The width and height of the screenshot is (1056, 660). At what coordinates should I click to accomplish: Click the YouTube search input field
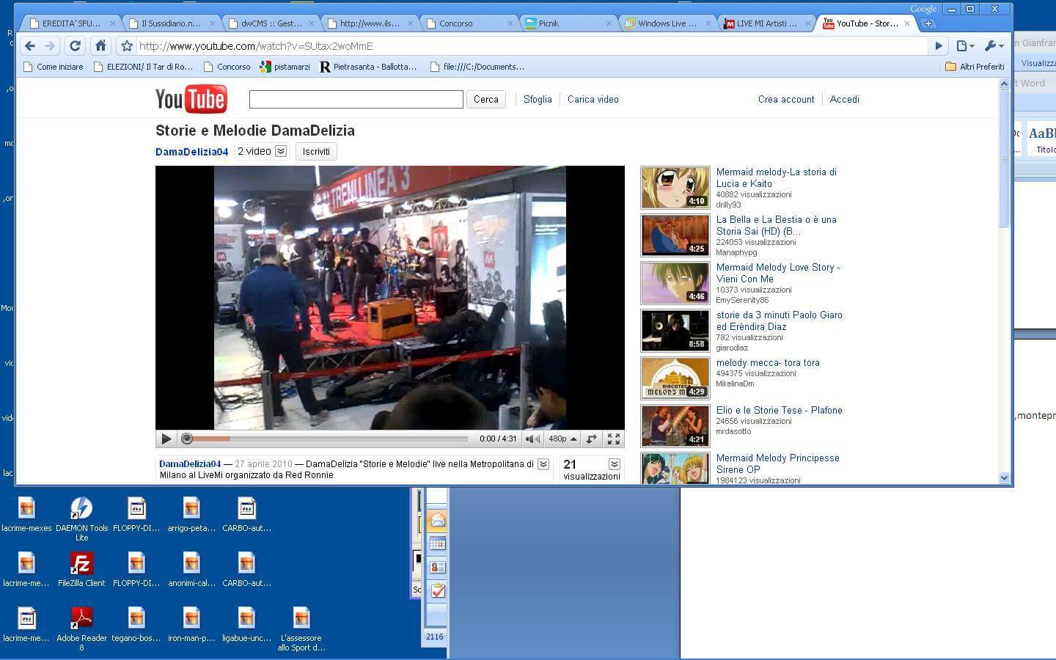[356, 99]
